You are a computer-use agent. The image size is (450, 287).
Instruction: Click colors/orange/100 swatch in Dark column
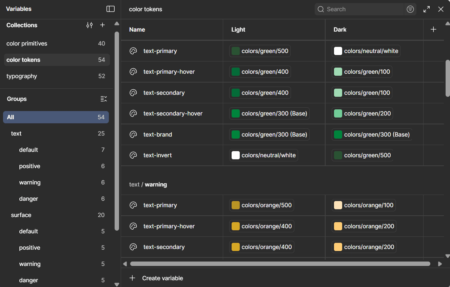point(338,205)
